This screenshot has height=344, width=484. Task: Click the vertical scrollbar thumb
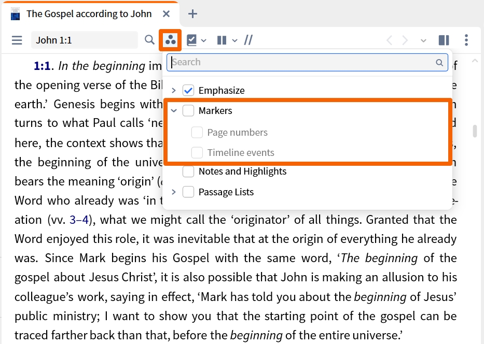pos(475,131)
